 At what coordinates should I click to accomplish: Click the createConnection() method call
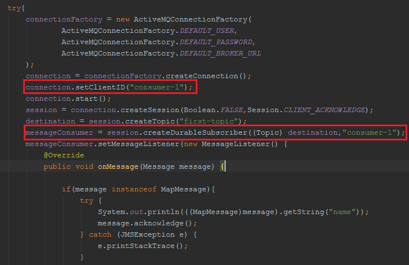click(206, 76)
